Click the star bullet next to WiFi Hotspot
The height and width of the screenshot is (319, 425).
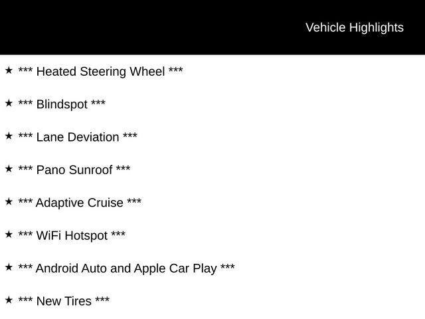pyautogui.click(x=9, y=234)
